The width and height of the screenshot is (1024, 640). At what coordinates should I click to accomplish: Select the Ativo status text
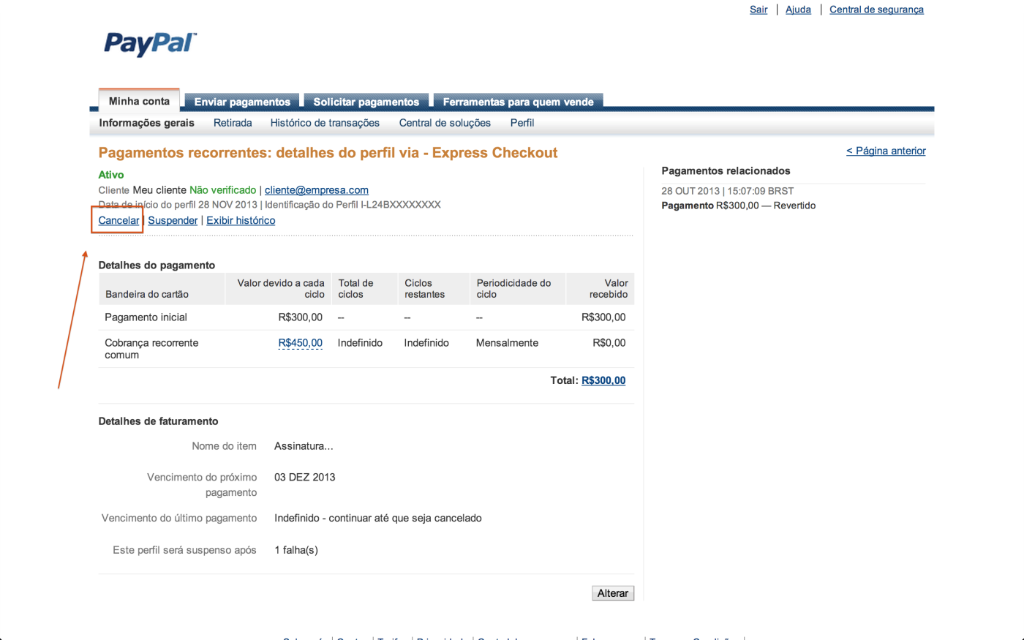click(x=111, y=175)
